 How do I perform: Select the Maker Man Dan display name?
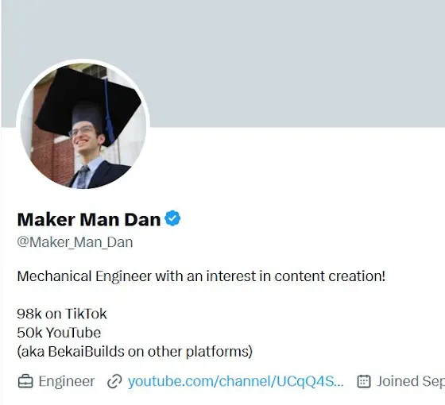tap(89, 219)
